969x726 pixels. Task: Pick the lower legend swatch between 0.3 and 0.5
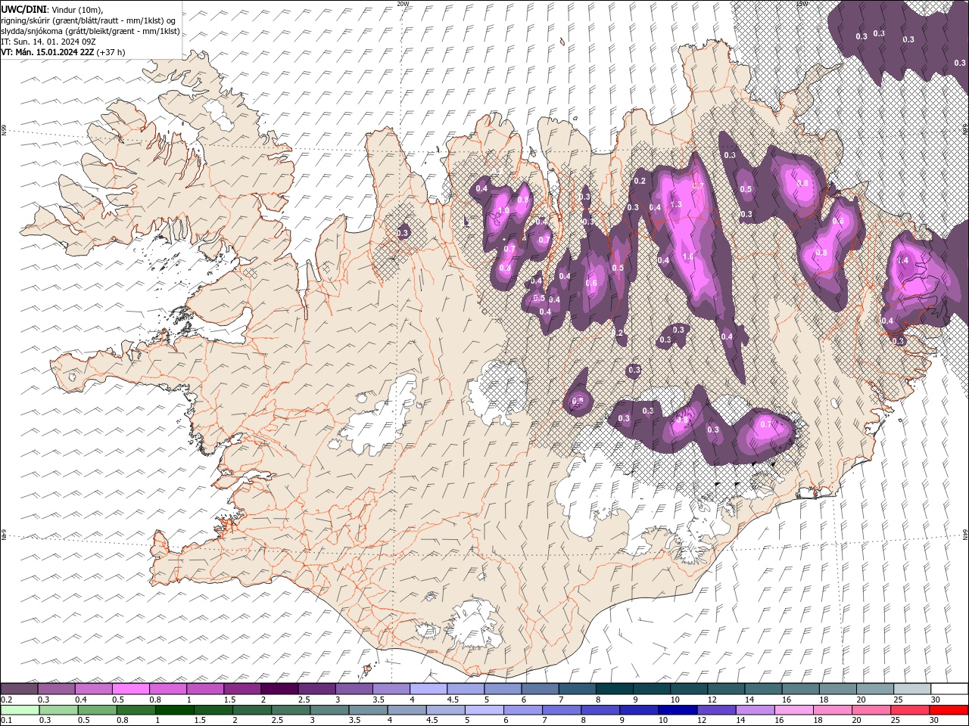pos(58,710)
